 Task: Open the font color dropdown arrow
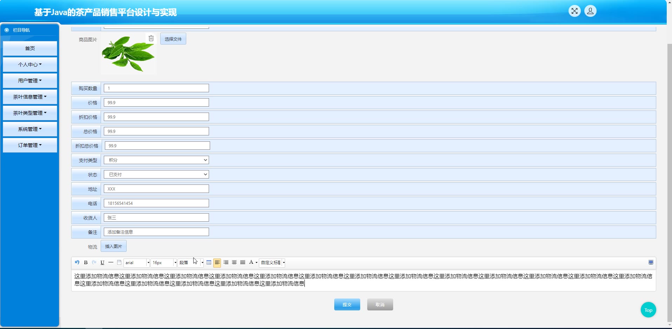[x=257, y=263]
